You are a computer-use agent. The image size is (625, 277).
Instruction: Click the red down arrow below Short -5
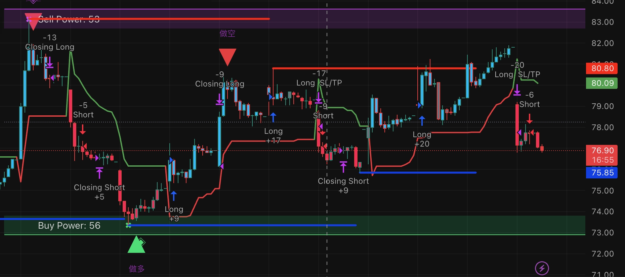point(83,129)
